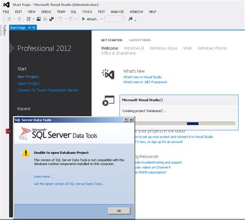The height and width of the screenshot is (220, 245).
Task: Click the Help question mark in dialog
Action: [126, 120]
